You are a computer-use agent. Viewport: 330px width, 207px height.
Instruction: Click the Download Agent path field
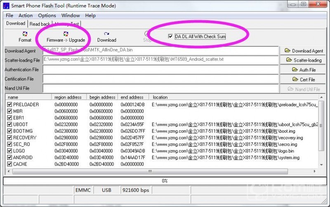160,50
